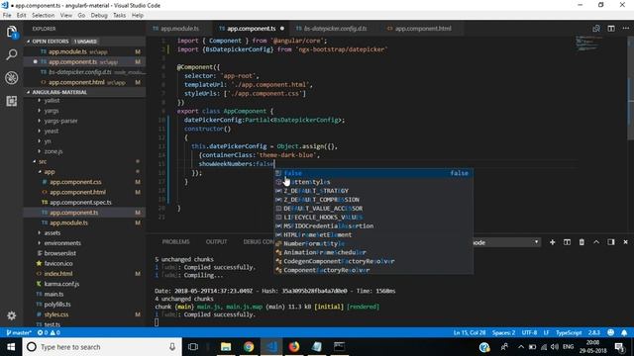This screenshot has width=634, height=356.
Task: Close the terminal panel
Action: point(625,242)
